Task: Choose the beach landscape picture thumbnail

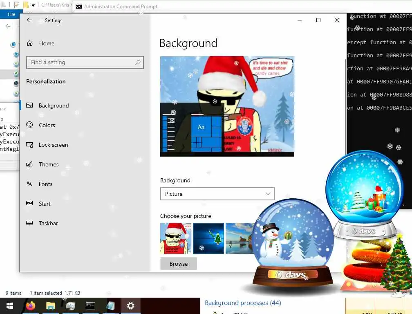Action: (x=239, y=238)
